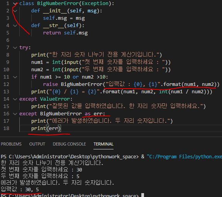
Task: Click the {2} placeholder on line 13
Action: (92, 92)
